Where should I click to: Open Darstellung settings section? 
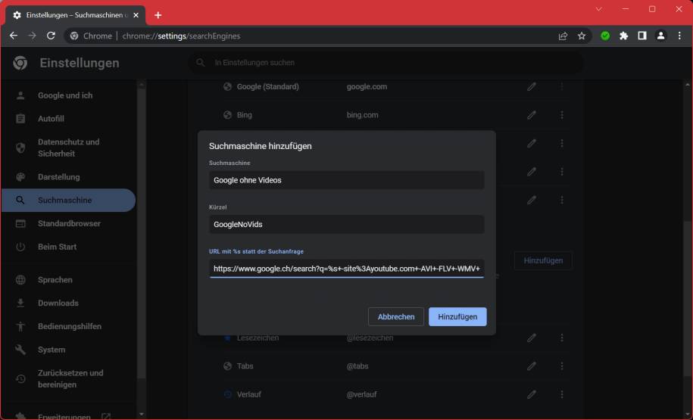click(59, 177)
